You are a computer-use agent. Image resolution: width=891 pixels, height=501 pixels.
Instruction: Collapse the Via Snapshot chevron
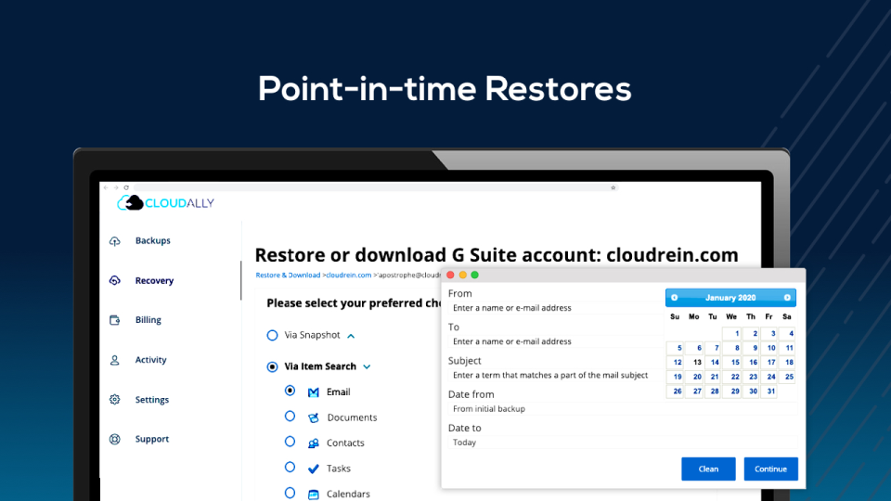pyautogui.click(x=351, y=336)
